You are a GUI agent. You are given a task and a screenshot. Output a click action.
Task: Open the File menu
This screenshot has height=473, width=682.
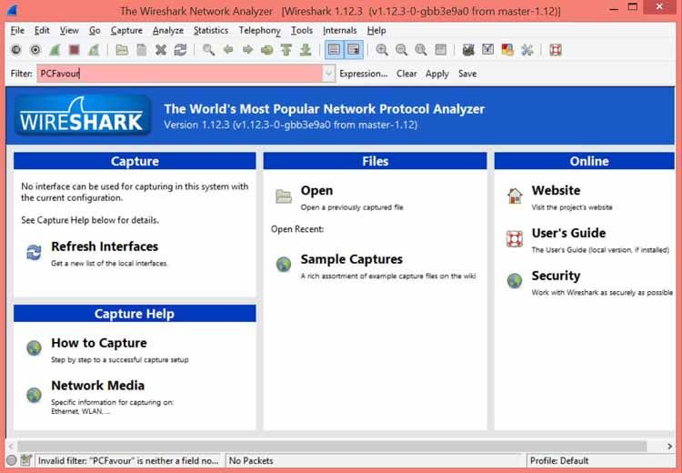(x=17, y=30)
